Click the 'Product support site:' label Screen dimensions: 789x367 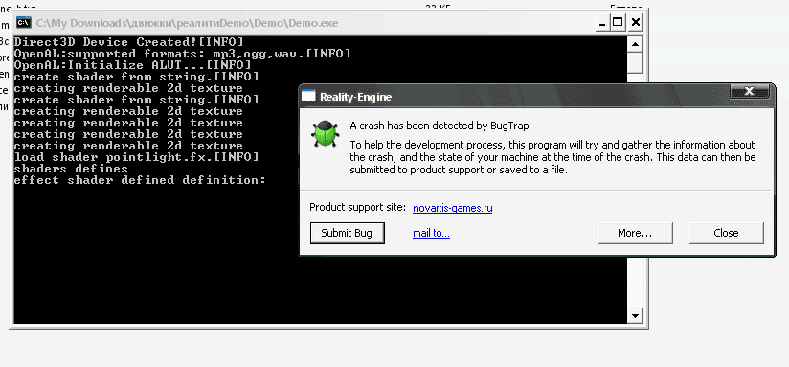[x=358, y=207]
